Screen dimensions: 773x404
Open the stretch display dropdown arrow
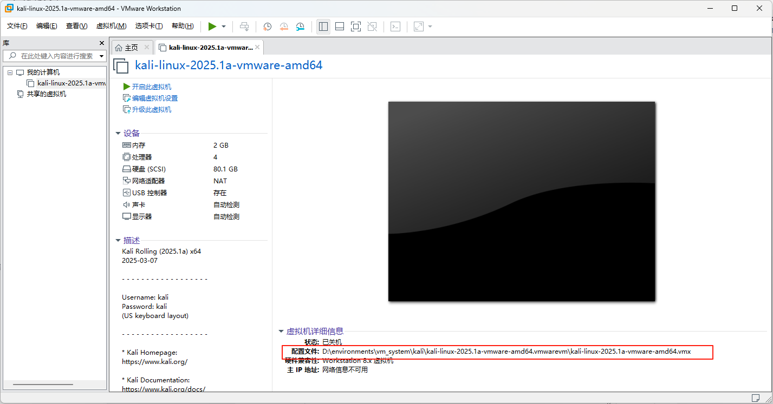click(x=430, y=27)
